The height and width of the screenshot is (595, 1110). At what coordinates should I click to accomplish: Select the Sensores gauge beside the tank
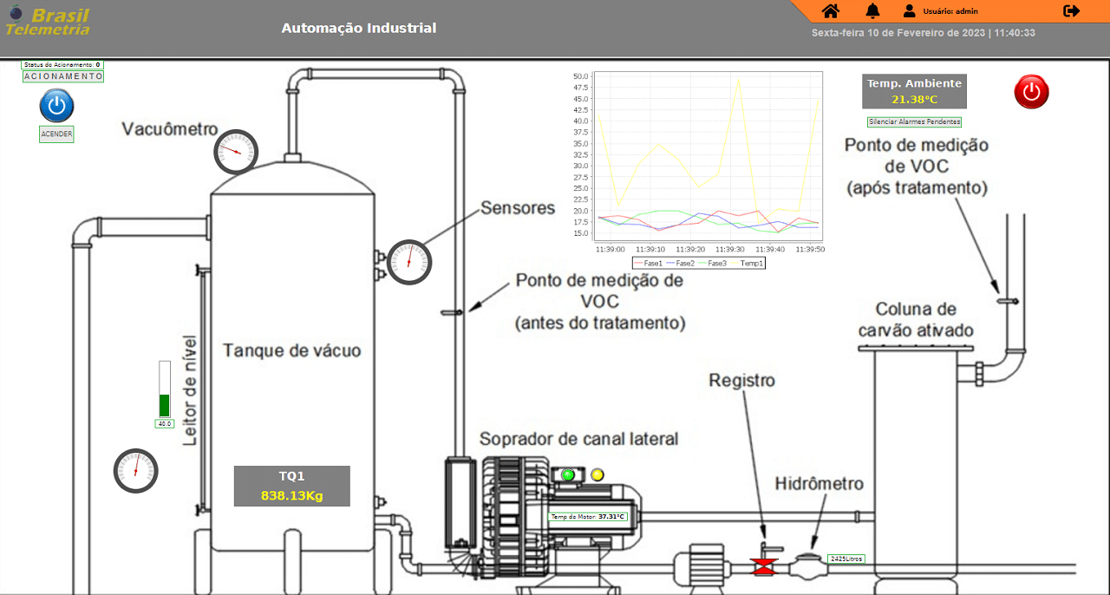(408, 261)
